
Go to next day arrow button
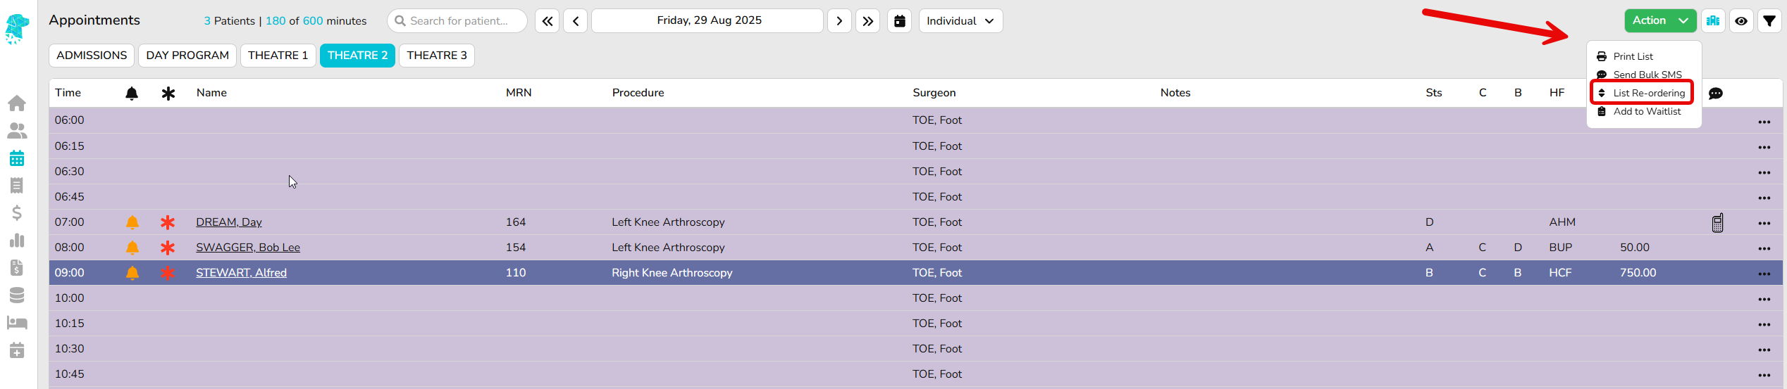(x=839, y=21)
